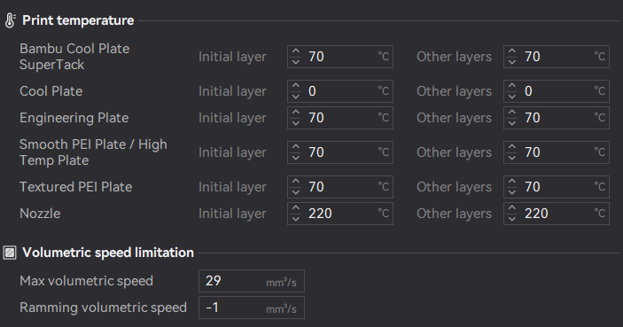623x327 pixels.
Task: Click the Textured PEI Plate label
Action: [76, 187]
